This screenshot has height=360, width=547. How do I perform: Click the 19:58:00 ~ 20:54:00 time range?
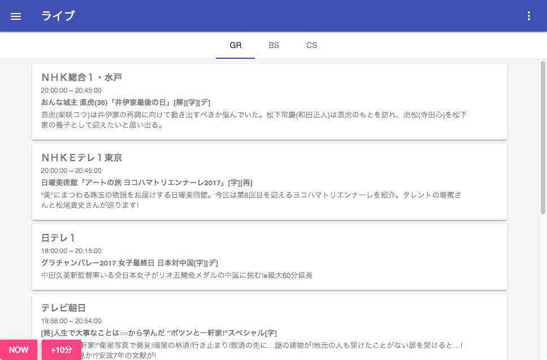tap(71, 321)
